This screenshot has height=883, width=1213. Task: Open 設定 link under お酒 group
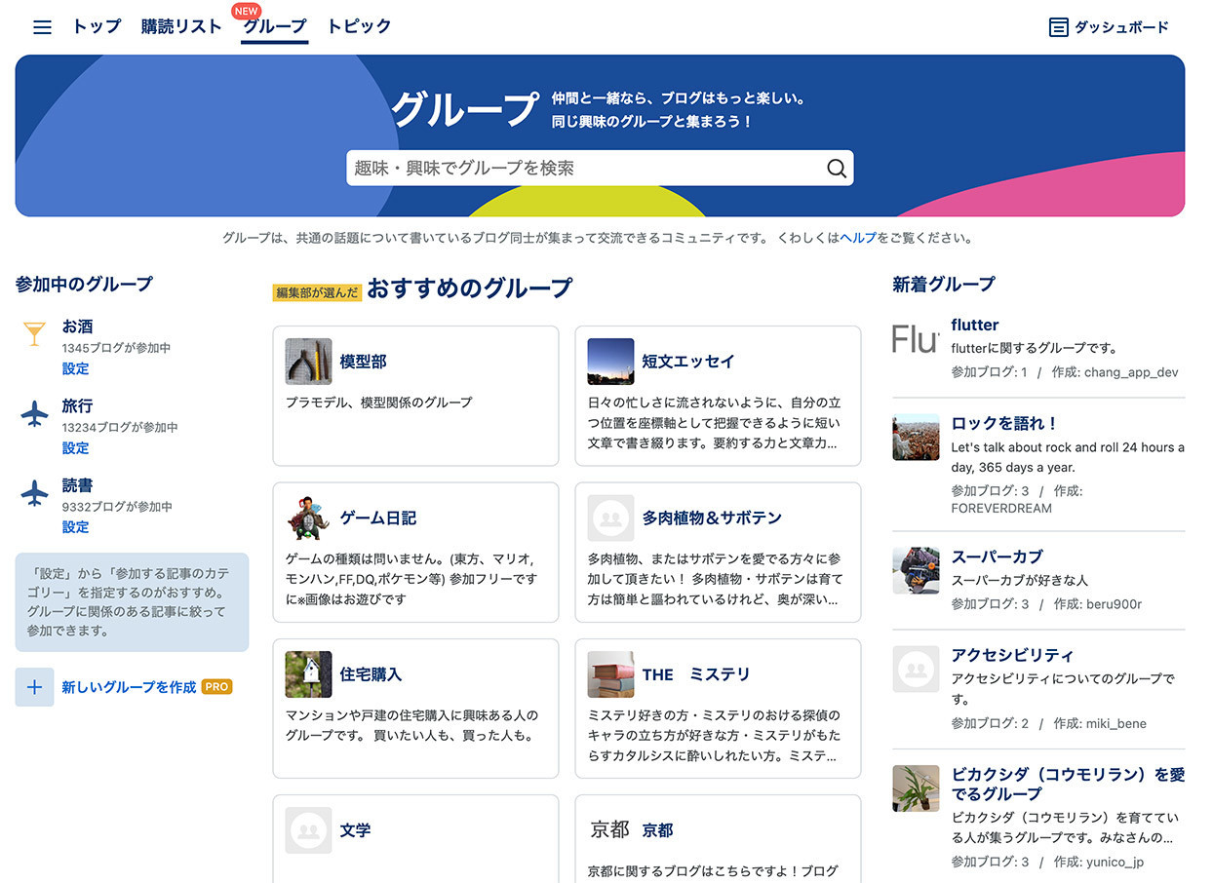[x=75, y=368]
